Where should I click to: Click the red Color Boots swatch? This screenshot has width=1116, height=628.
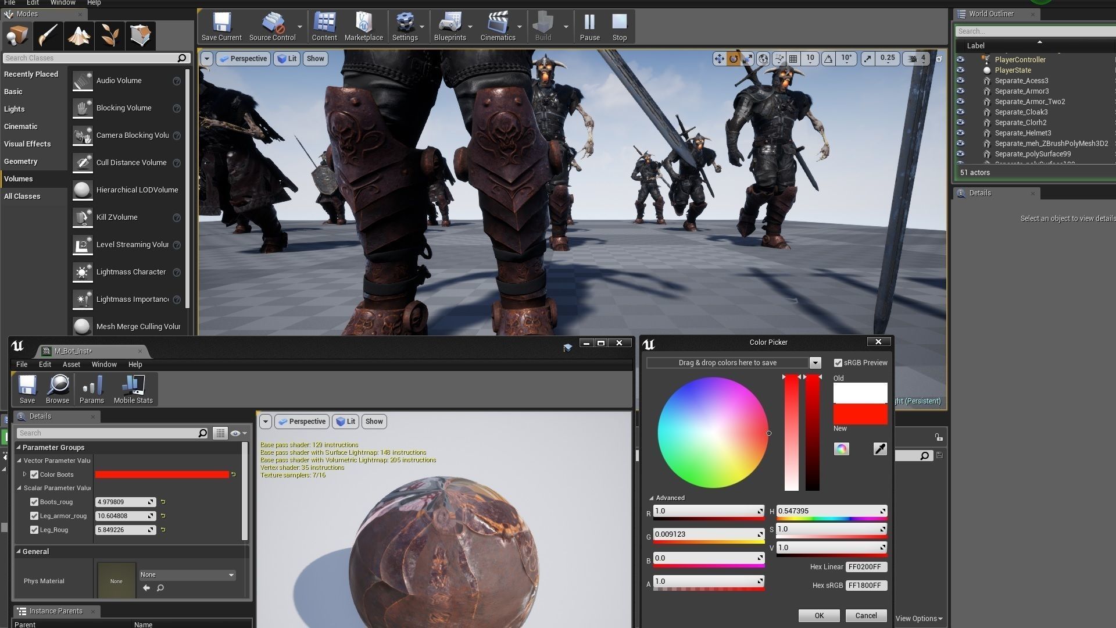click(162, 474)
